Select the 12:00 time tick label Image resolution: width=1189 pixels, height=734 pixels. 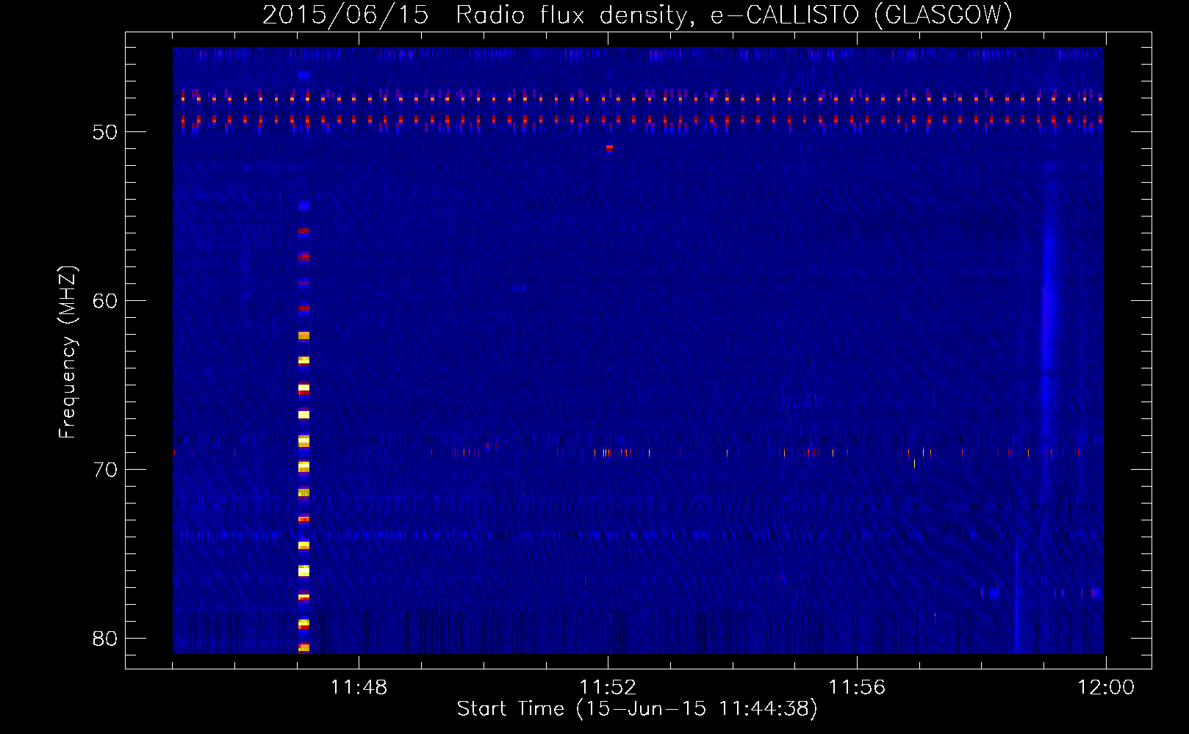pyautogui.click(x=1106, y=688)
